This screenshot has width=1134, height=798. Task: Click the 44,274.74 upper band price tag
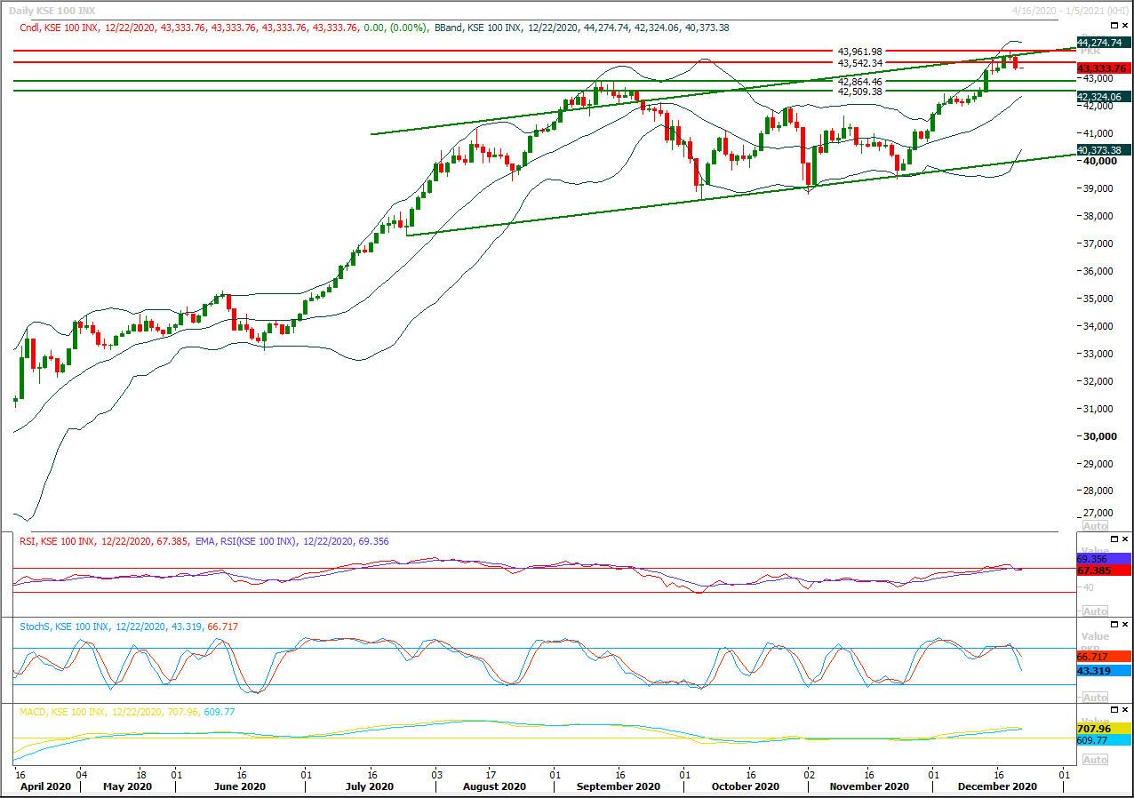click(1103, 42)
